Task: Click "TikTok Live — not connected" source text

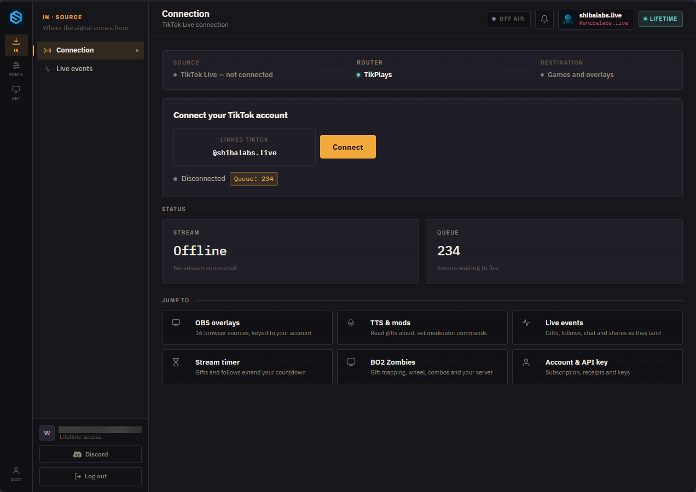Action: click(227, 75)
